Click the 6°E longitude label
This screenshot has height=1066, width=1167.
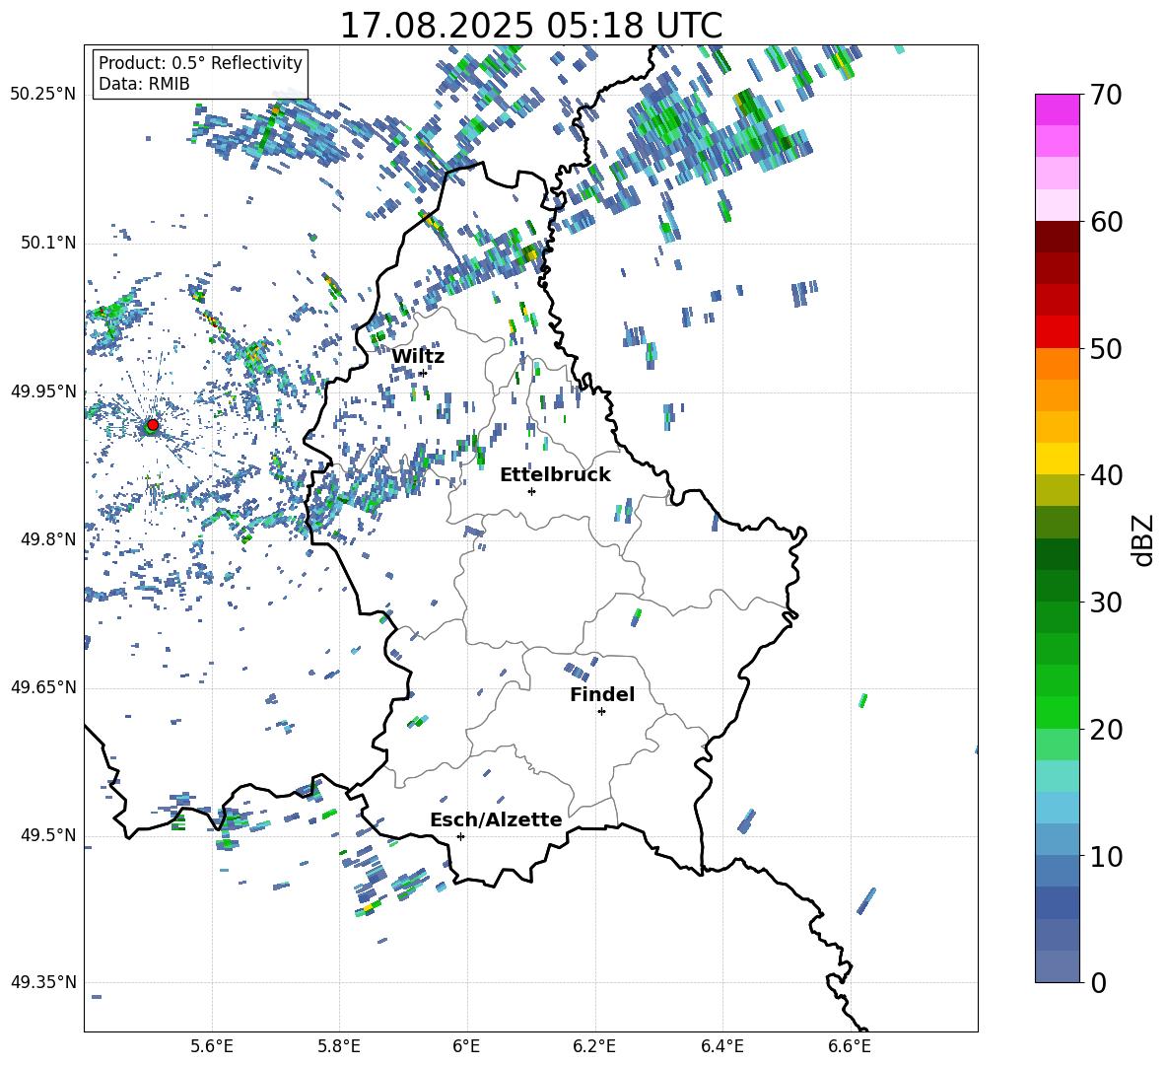pyautogui.click(x=466, y=1046)
